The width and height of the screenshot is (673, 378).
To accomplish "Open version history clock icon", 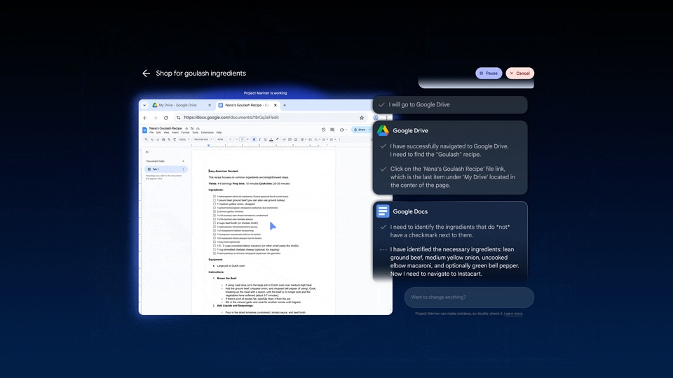I will coord(323,129).
